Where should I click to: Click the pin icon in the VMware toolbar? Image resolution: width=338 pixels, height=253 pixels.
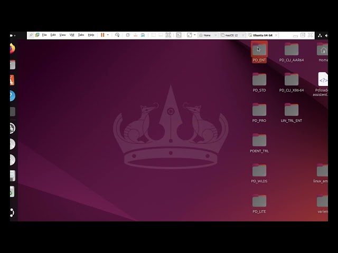click(x=31, y=35)
